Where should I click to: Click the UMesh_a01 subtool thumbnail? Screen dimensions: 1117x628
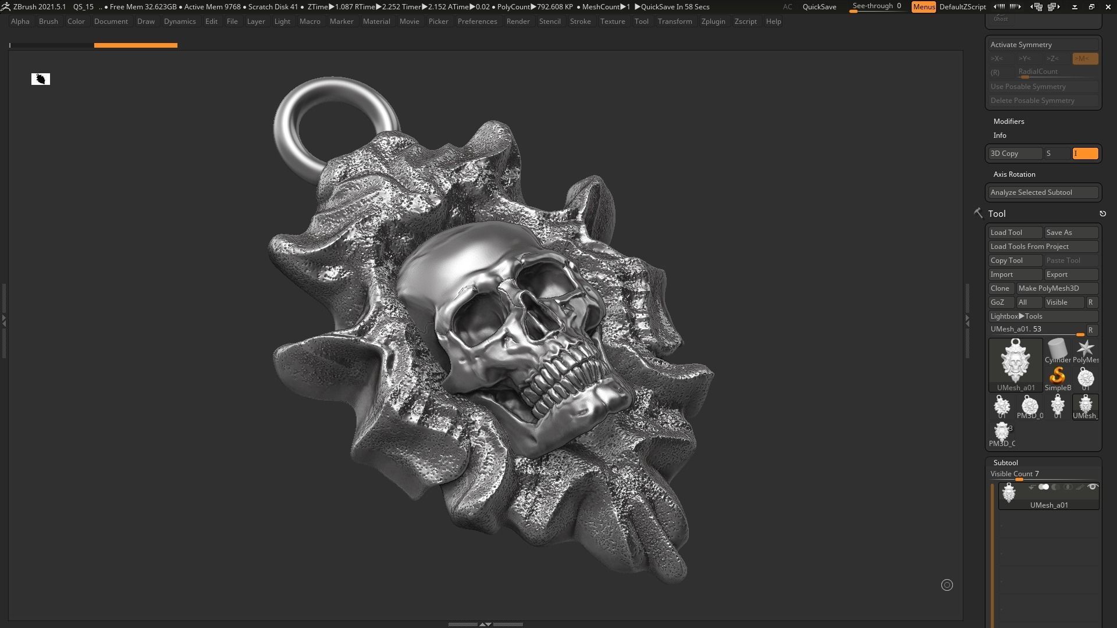pos(1009,493)
